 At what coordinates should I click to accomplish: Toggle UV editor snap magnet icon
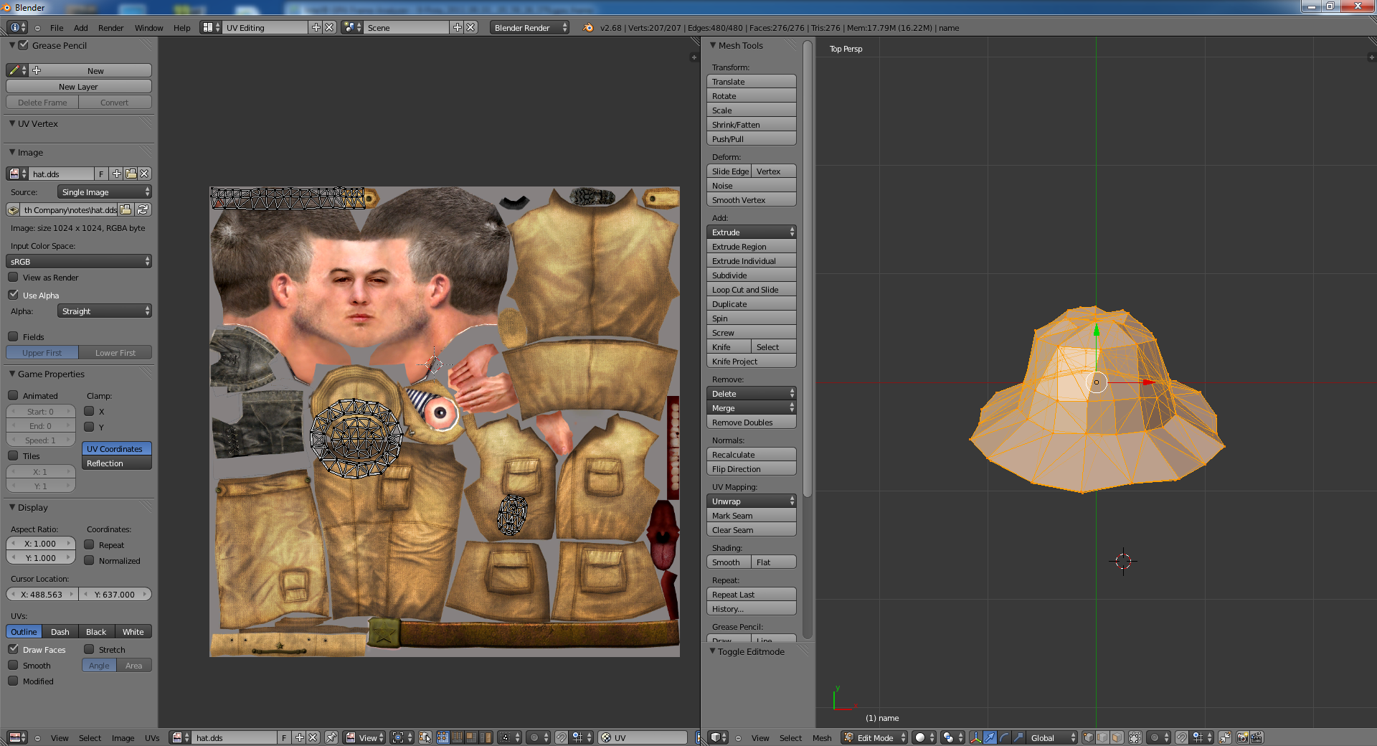pos(562,737)
